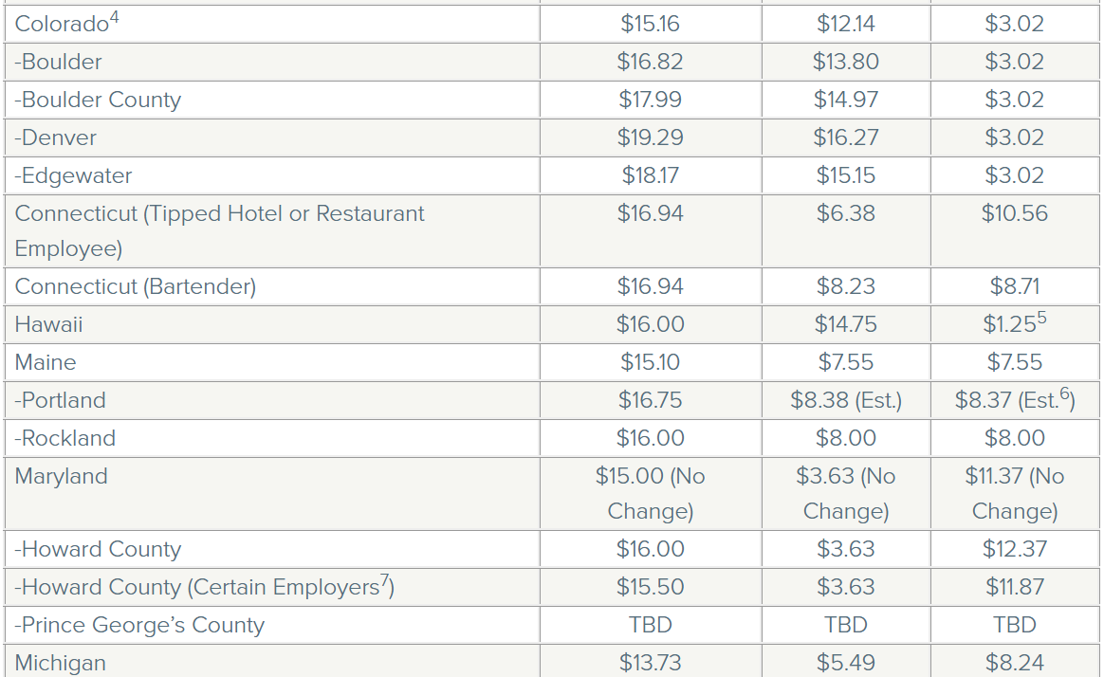Click the -Edgewater row label
The width and height of the screenshot is (1104, 677).
tap(73, 175)
